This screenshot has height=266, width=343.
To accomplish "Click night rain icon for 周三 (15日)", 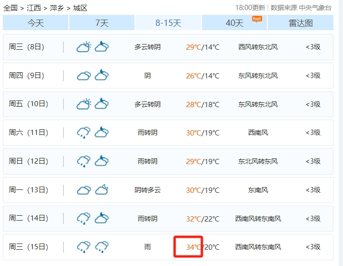I will click(102, 247).
